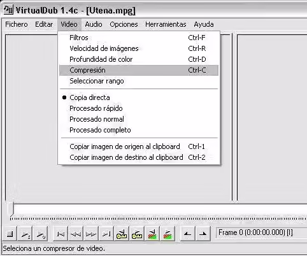Set selection start with mark-in button

(x=187, y=234)
